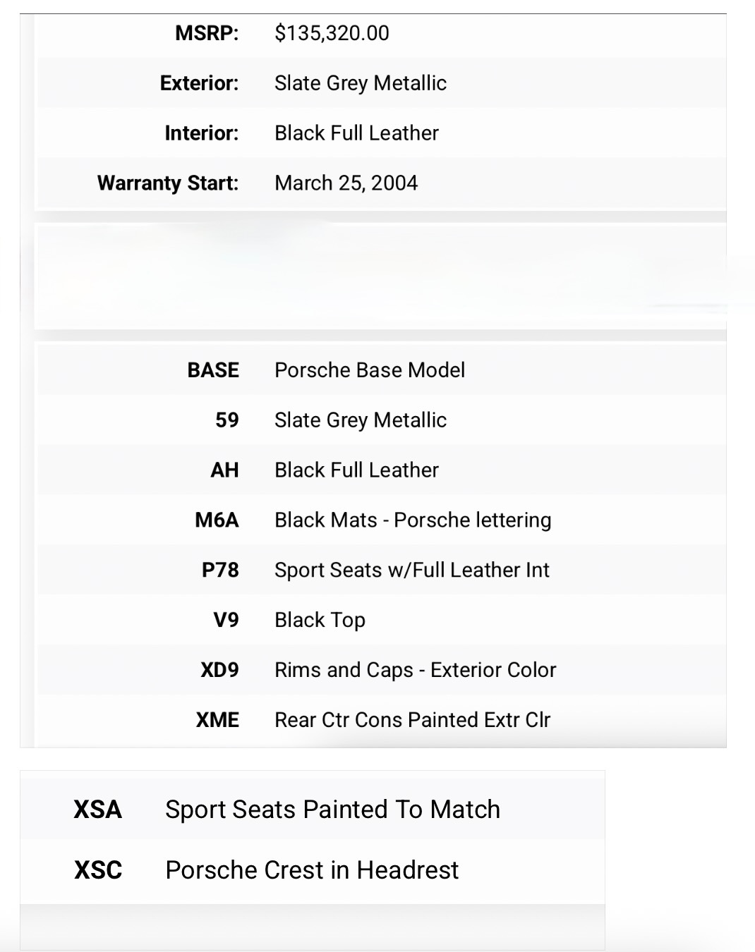Select Rims and Caps - Exterior Color

point(415,671)
